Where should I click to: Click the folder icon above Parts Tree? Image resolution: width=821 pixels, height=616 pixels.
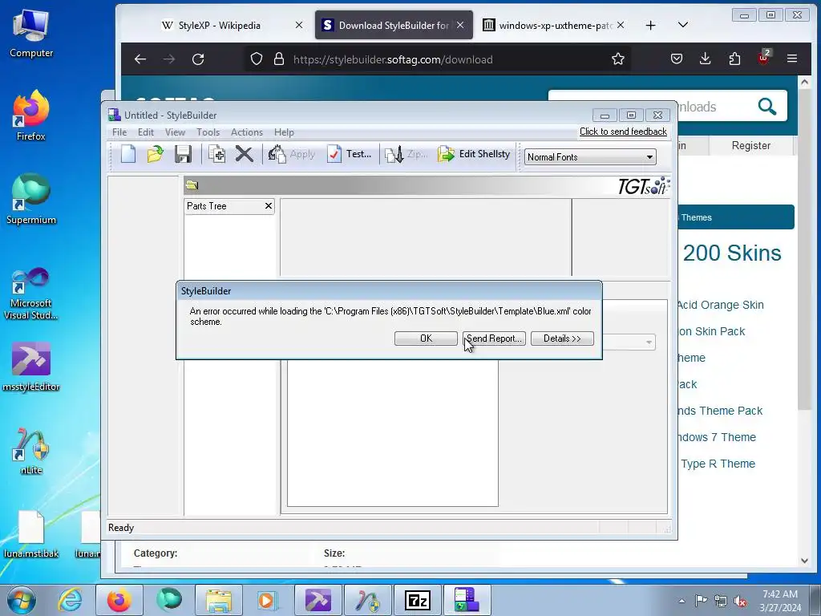click(x=192, y=185)
